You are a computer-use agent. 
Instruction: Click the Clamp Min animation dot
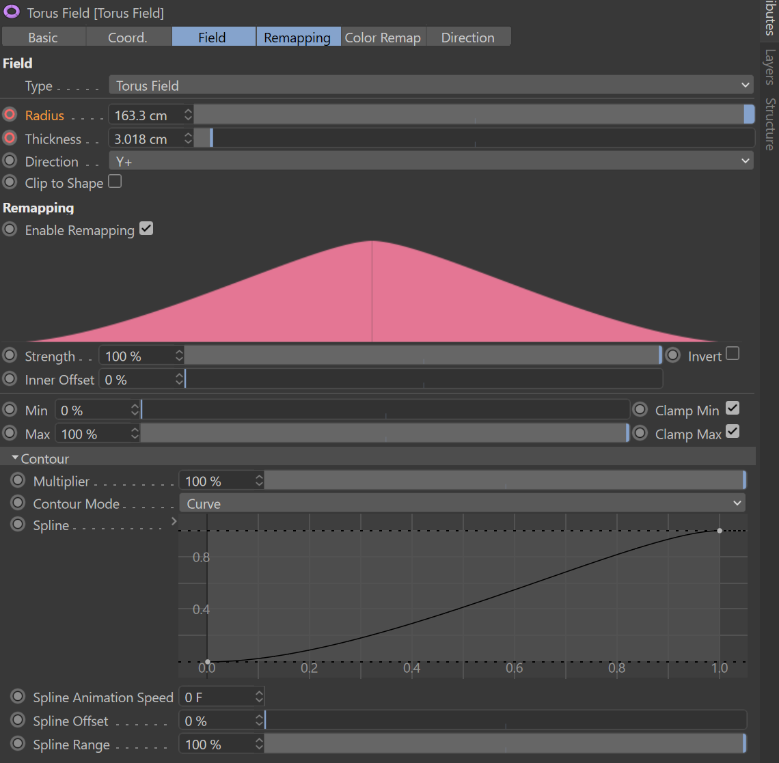640,410
